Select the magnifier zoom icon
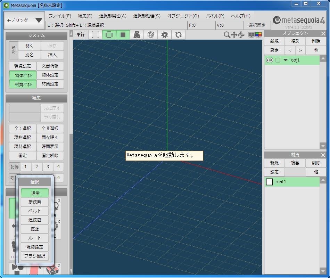The image size is (330, 278). [227, 34]
